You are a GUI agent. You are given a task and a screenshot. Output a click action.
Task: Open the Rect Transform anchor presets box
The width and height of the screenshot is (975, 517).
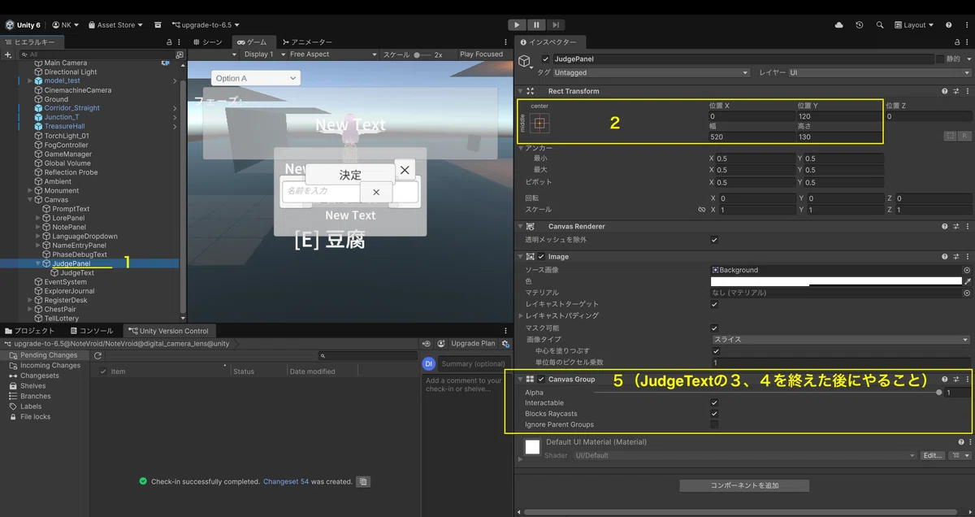point(539,123)
